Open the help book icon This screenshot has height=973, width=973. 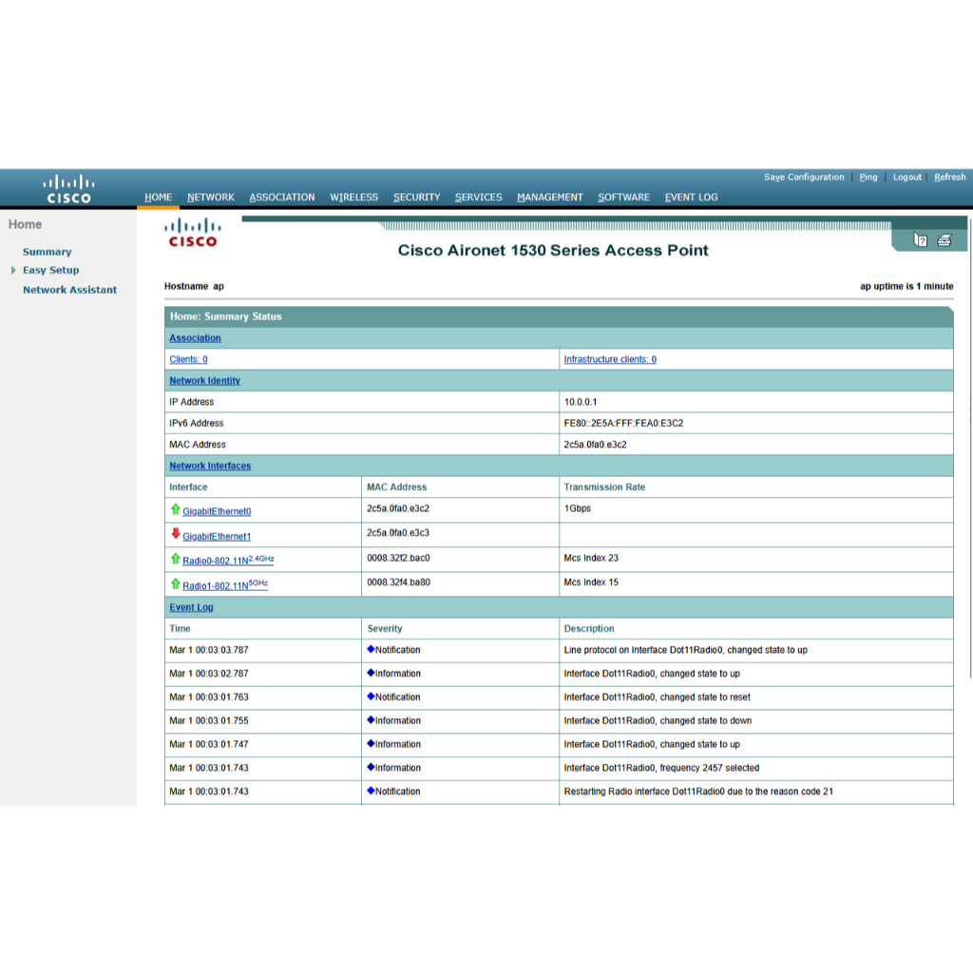point(920,240)
